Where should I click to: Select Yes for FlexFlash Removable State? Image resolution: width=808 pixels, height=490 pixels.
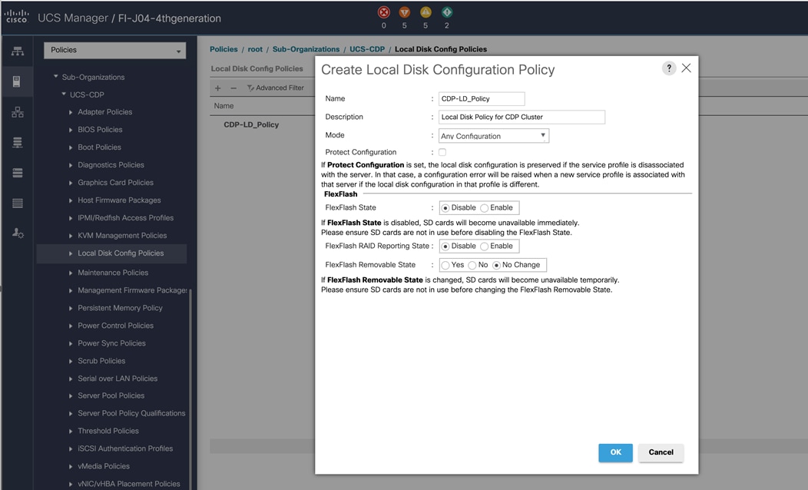(x=445, y=265)
